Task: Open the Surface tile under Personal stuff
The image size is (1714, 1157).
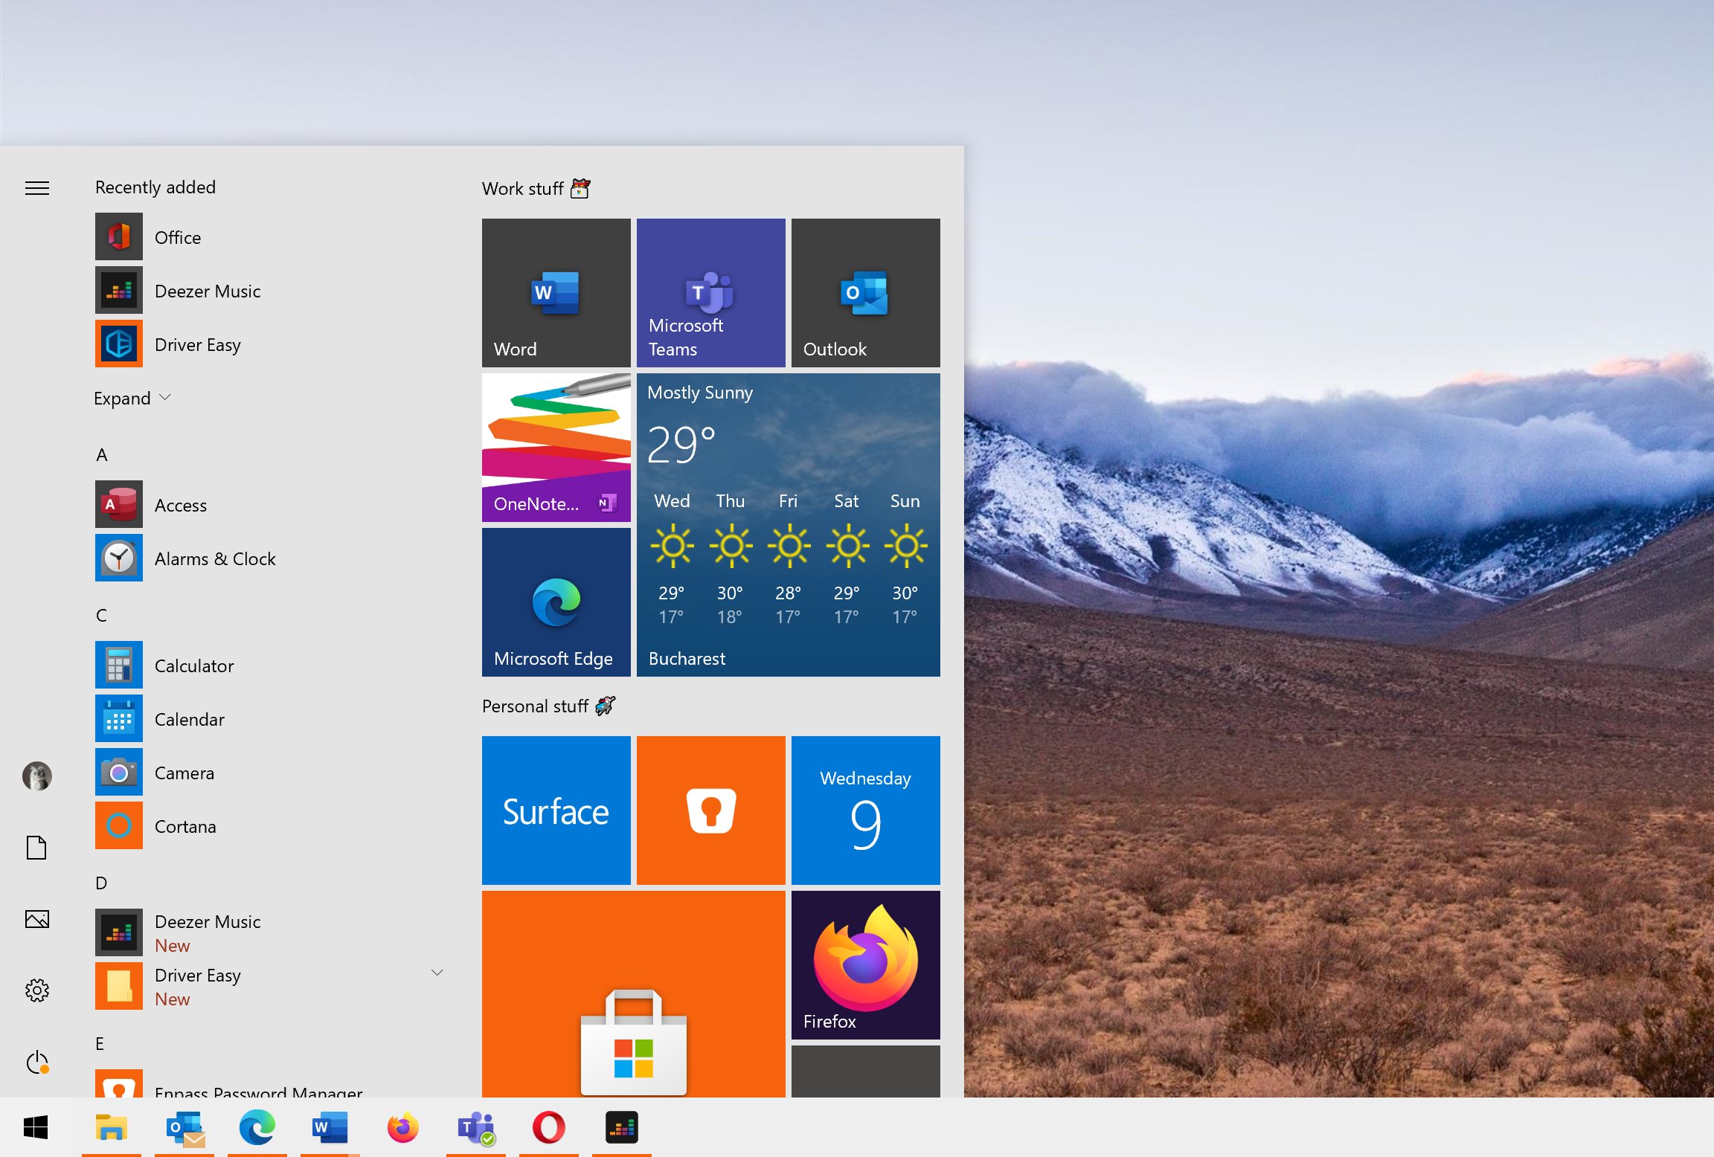Action: click(556, 810)
